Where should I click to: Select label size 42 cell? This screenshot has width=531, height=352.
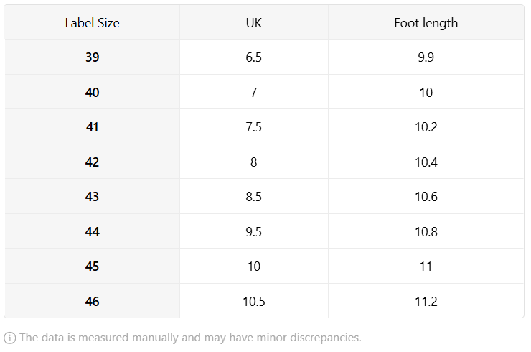[92, 162]
